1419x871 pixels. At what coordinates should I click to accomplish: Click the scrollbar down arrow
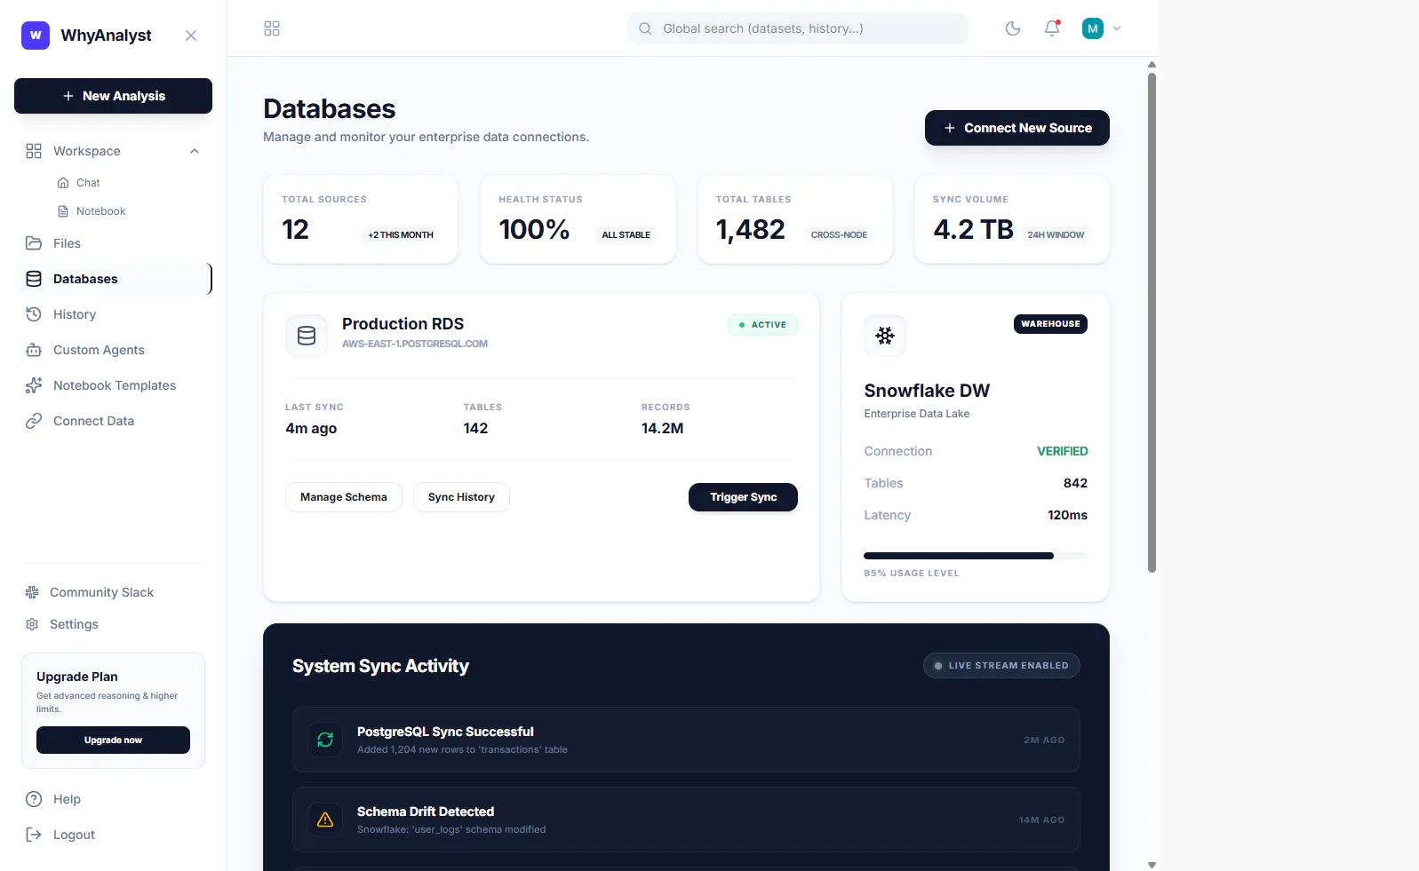[x=1152, y=865]
